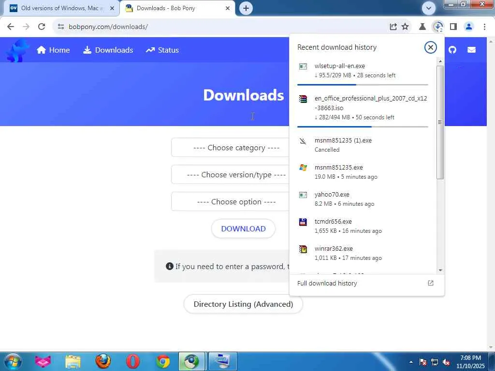Open the tab search chevron button
The height and width of the screenshot is (371, 495).
[428, 8]
